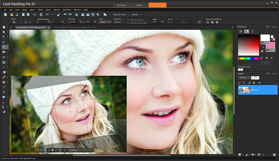Switch to the Adjust workspace tab

point(139,5)
